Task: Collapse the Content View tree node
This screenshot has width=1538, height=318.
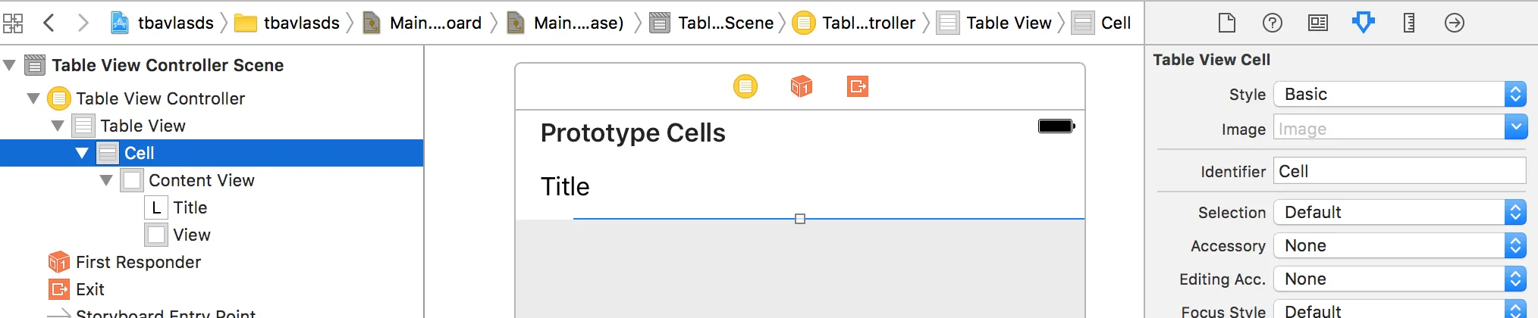Action: (106, 180)
